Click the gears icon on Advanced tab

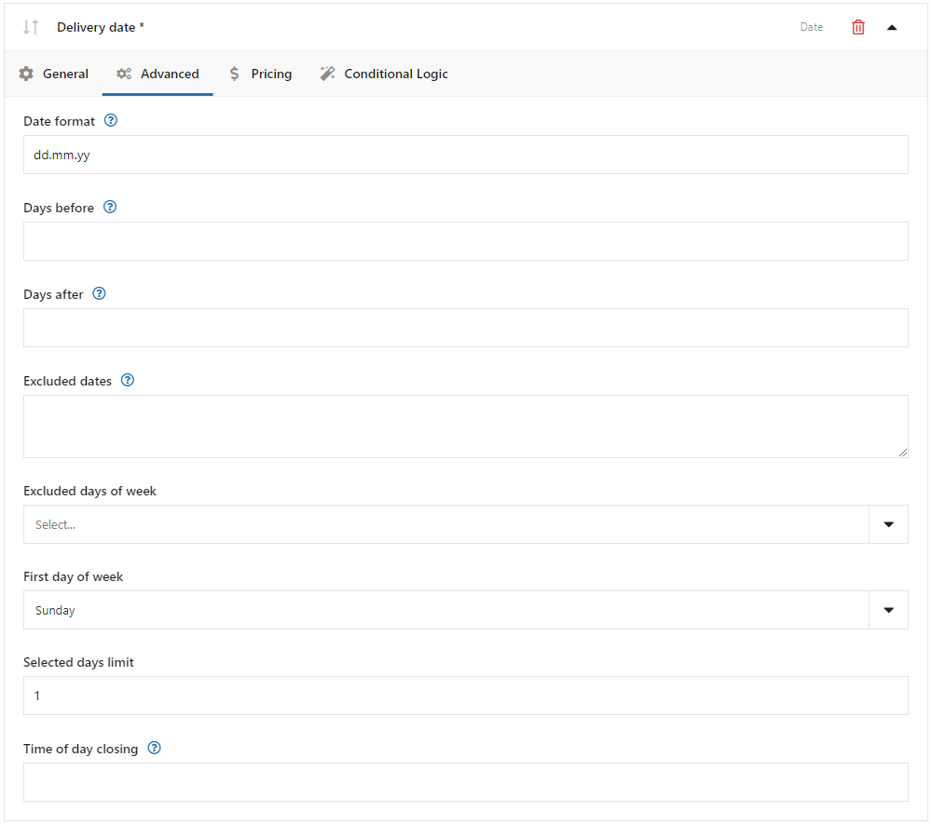pyautogui.click(x=124, y=74)
